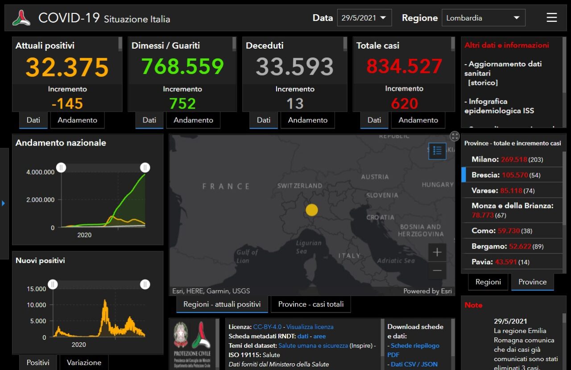Screen dimensions: 571x370
Task: Click the Protezione Civile logo in the header
Action: point(21,18)
